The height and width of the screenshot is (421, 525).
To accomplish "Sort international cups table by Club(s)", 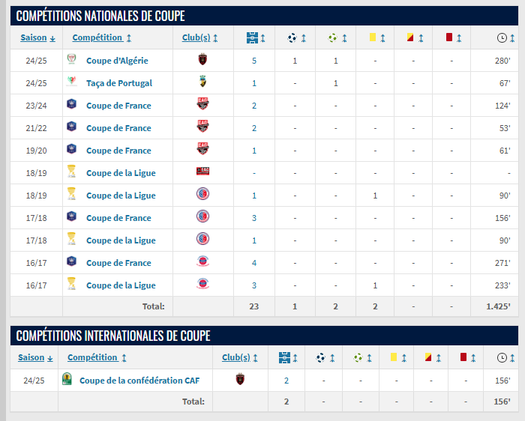I will click(x=236, y=357).
